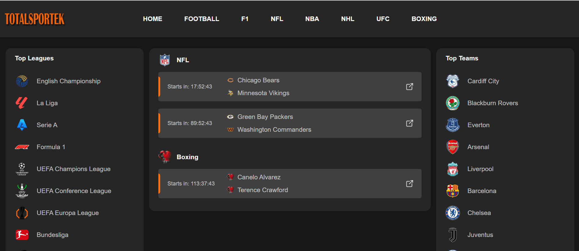Click the UEFA Europa League logo
The width and height of the screenshot is (579, 251).
(22, 213)
